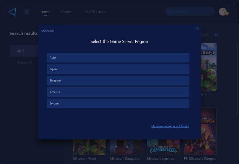
Task: Choose Japan as server region
Action: [118, 69]
